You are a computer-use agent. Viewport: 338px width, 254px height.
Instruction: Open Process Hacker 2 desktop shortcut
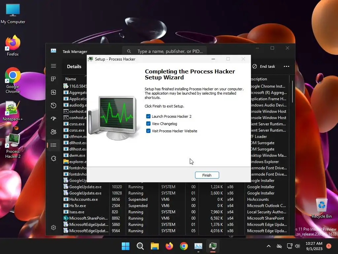(x=13, y=146)
